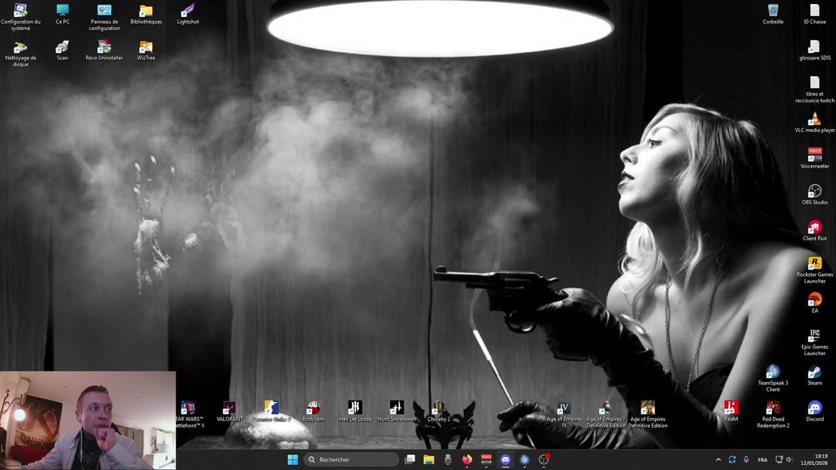836x470 pixels.
Task: Open Panneau de configuration shortcut
Action: point(104,18)
